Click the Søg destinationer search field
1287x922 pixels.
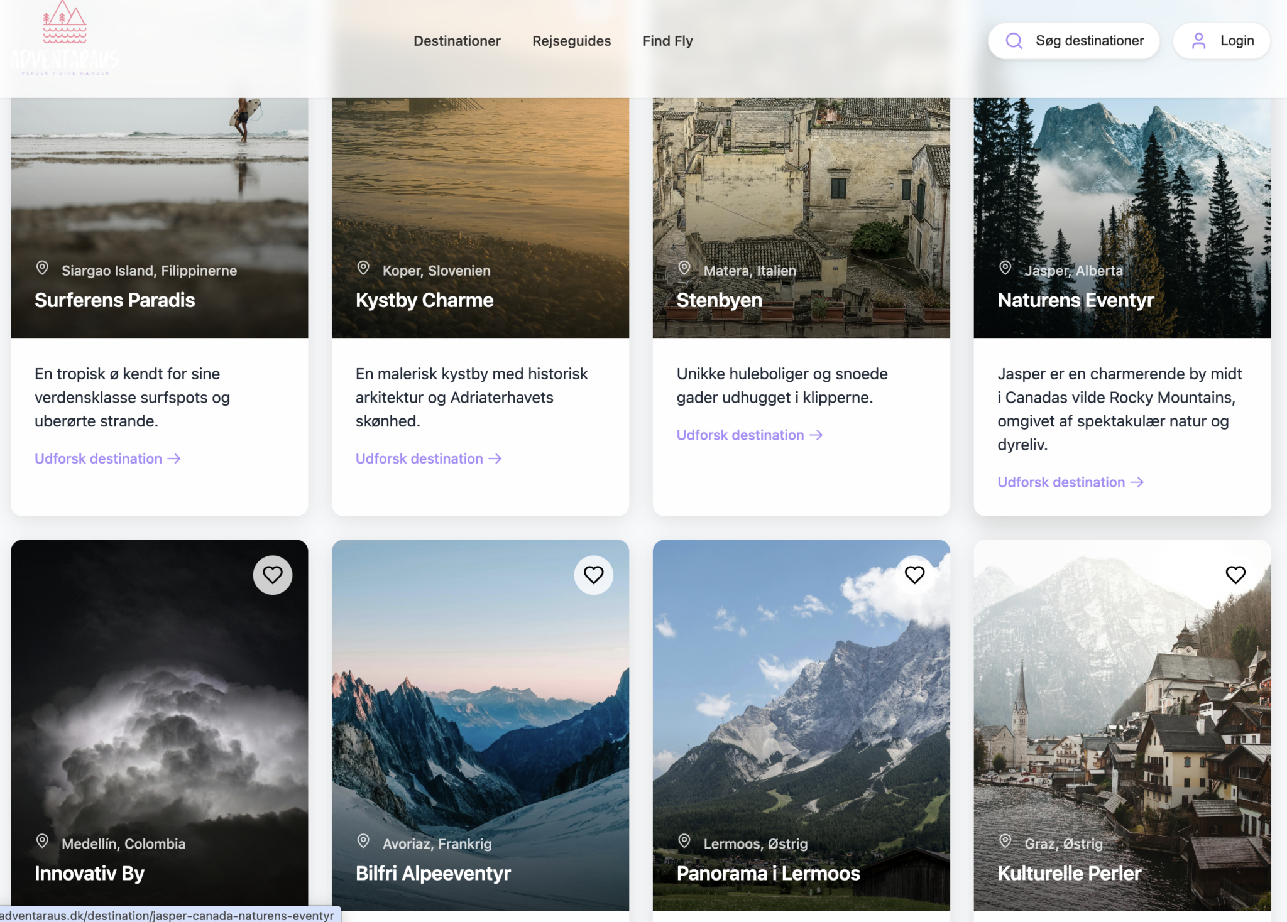(1089, 41)
